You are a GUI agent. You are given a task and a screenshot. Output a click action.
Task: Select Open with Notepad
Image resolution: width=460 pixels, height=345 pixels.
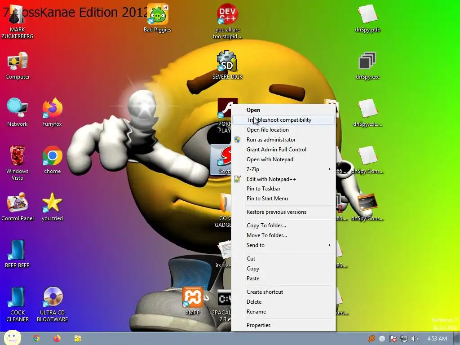coord(283,159)
